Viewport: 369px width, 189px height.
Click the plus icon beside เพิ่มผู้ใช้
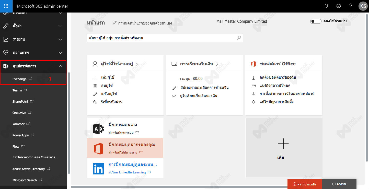click(95, 77)
